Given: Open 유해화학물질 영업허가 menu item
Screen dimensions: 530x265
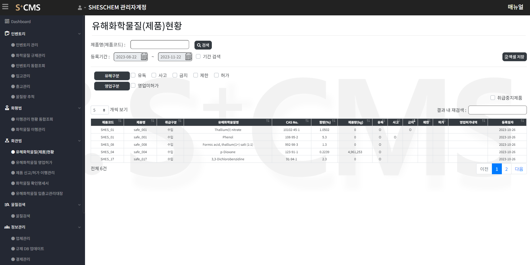Looking at the screenshot, I should tap(34, 162).
